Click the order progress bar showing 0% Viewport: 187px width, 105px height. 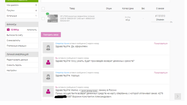(x=160, y=22)
